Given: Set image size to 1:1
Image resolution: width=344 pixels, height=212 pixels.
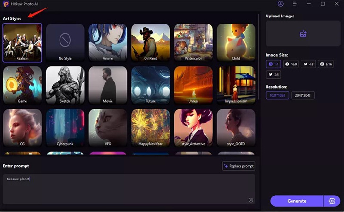Looking at the screenshot, I should (x=273, y=65).
